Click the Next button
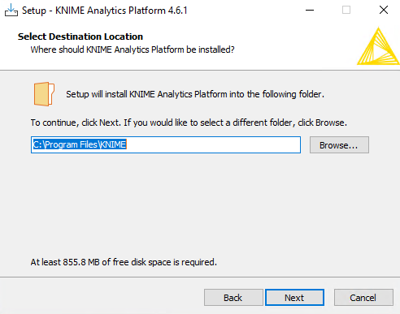This screenshot has width=400, height=314. coord(294,298)
